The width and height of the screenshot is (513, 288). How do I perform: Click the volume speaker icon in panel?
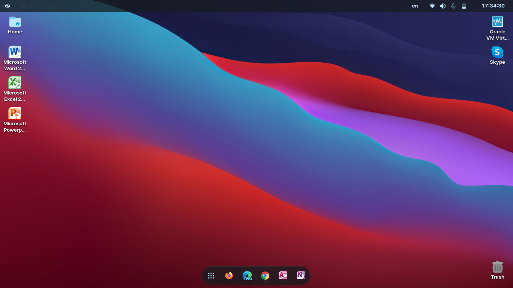[x=443, y=6]
